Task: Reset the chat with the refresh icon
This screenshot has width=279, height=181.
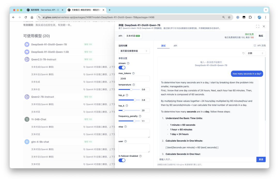Action: tap(243, 53)
